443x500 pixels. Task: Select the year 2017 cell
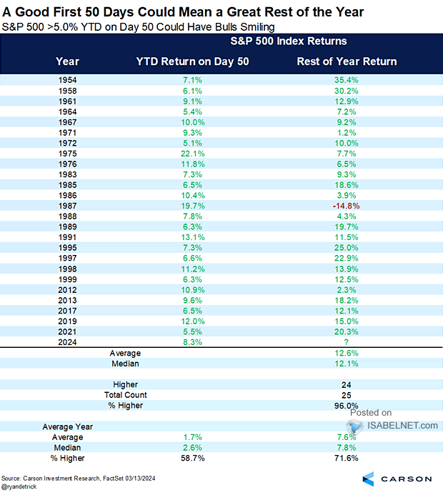pyautogui.click(x=67, y=311)
